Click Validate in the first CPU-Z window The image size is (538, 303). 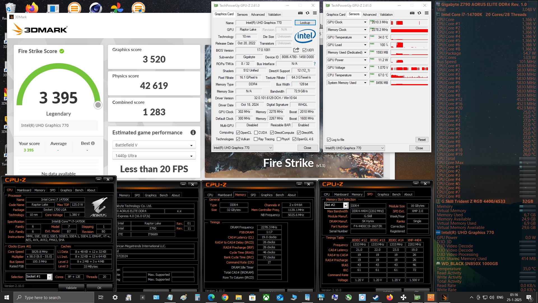click(71, 288)
